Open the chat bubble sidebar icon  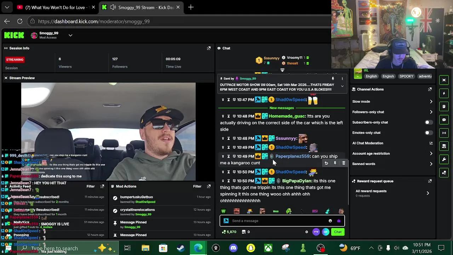click(444, 120)
